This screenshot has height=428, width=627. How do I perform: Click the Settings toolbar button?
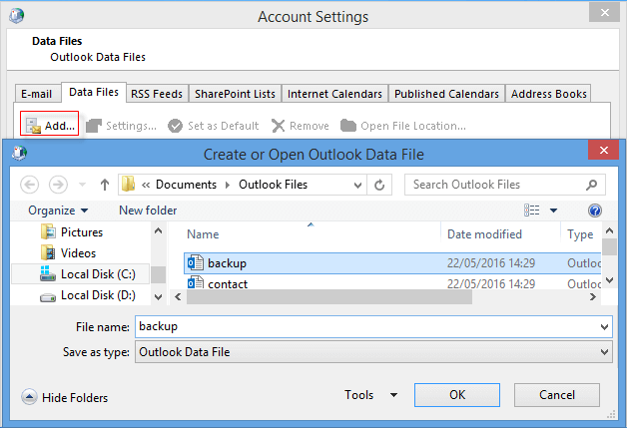click(x=121, y=126)
